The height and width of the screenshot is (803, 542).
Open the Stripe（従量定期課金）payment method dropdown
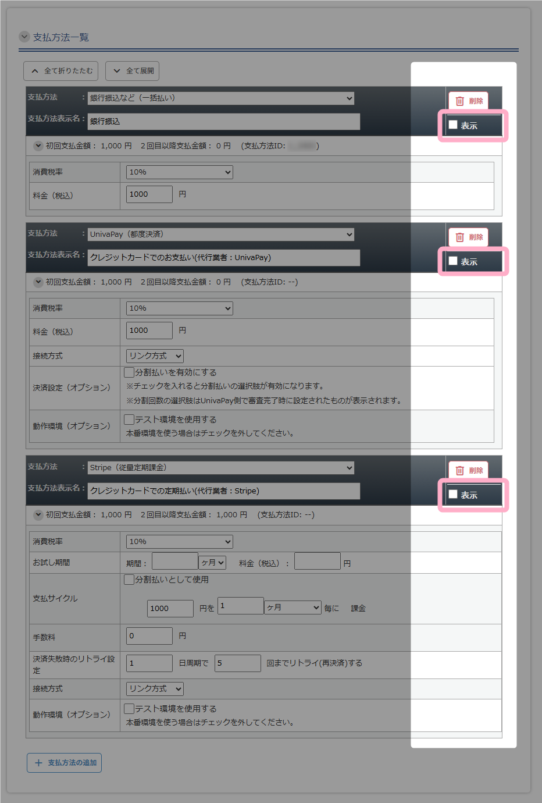pyautogui.click(x=221, y=468)
